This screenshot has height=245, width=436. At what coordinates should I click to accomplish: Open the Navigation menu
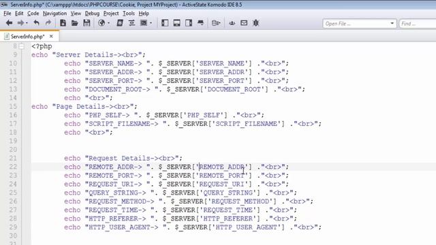pyautogui.click(x=54, y=14)
